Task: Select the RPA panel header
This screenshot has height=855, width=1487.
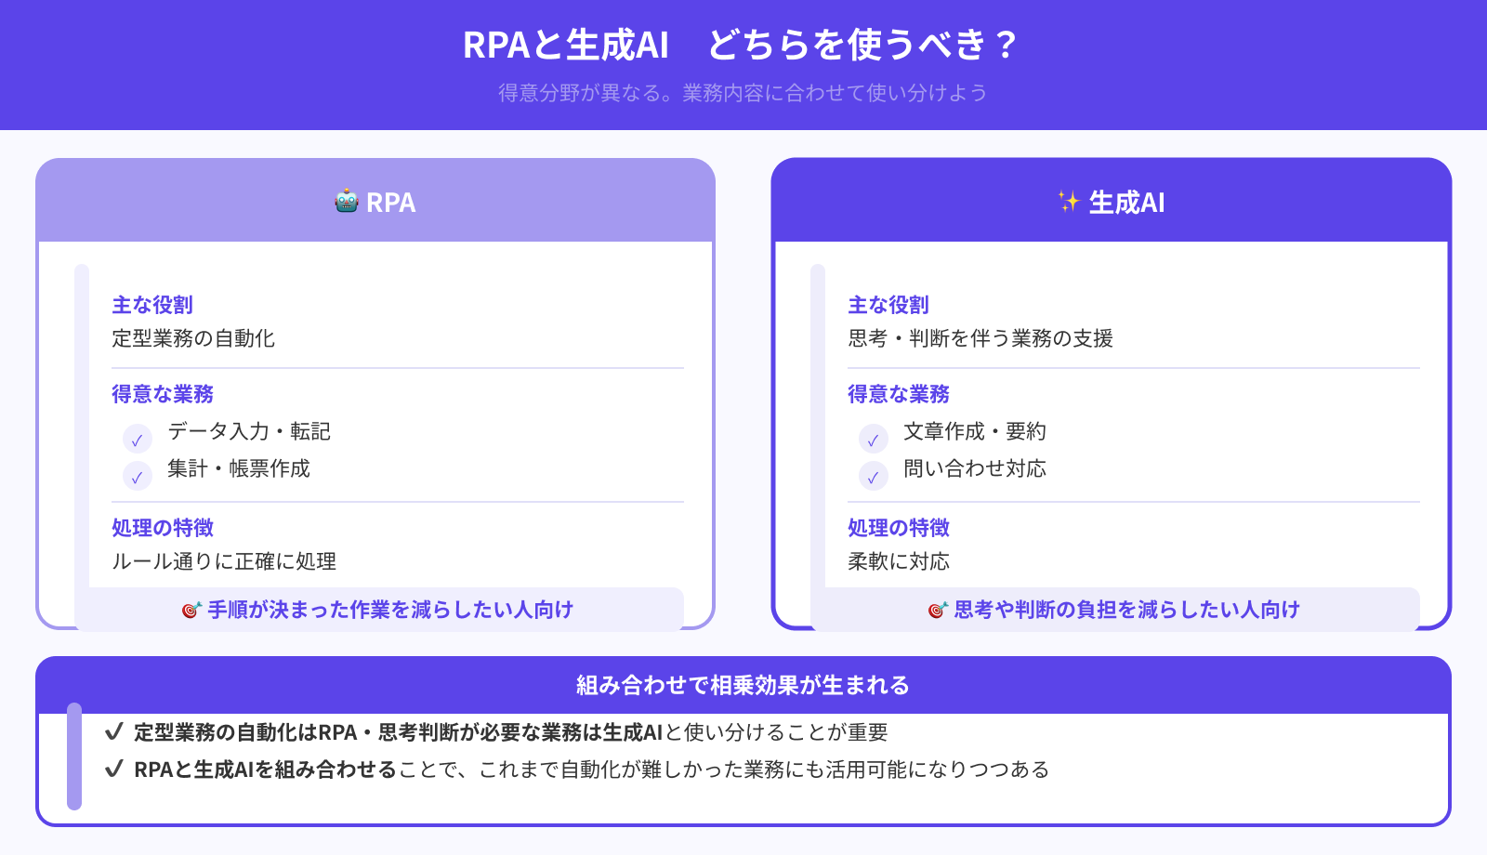Action: pos(375,201)
